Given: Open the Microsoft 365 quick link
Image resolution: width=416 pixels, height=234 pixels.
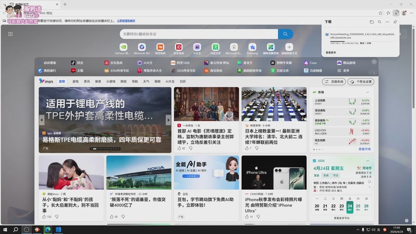Looking at the screenshot, I should [141, 49].
